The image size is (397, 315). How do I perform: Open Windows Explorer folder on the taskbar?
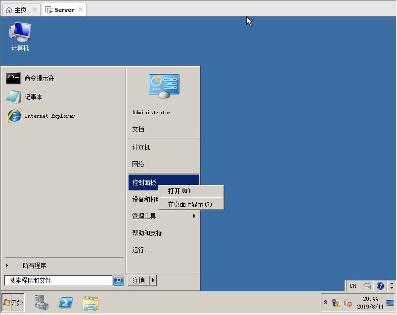90,303
